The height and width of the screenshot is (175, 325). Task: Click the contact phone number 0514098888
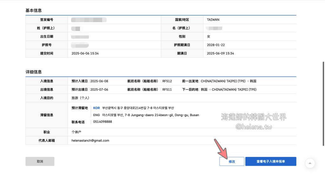pyautogui.click(x=103, y=122)
